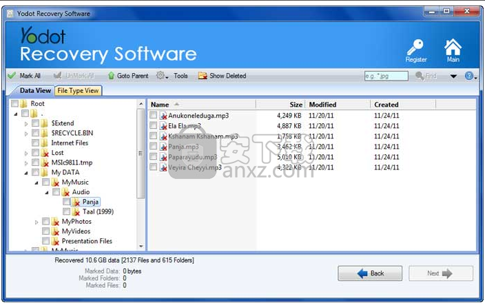Image resolution: width=485 pixels, height=305 pixels.
Task: Click the Panja.mp3 file icon
Action: [163, 147]
